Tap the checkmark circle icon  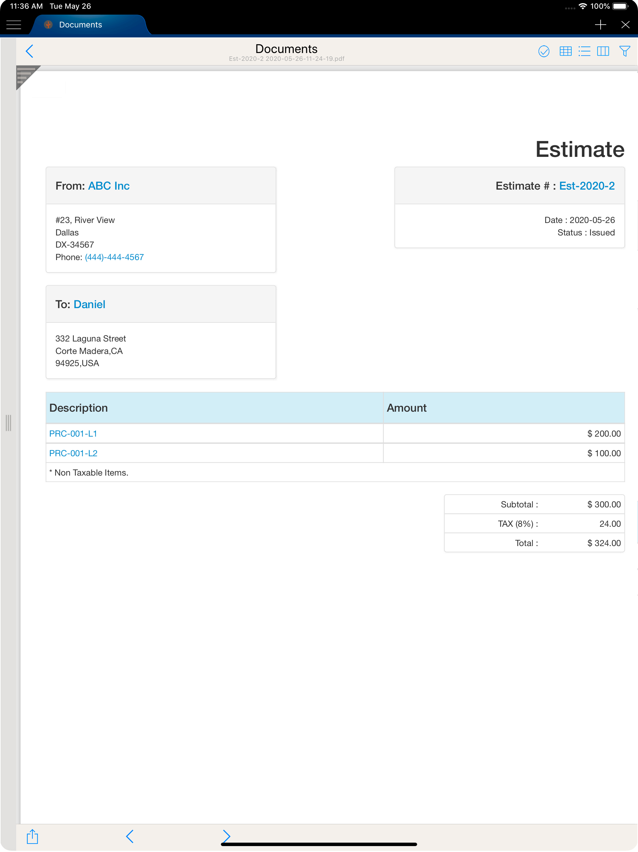544,51
